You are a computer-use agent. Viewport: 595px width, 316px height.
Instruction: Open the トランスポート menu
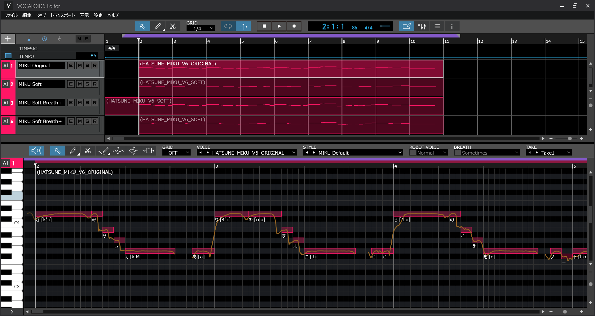click(63, 15)
